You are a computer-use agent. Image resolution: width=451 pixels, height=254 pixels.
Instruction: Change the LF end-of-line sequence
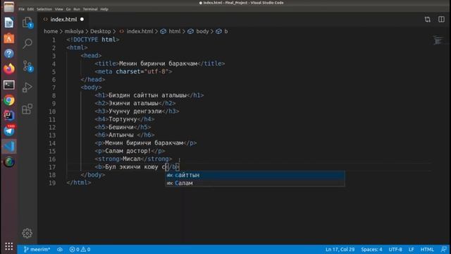[x=411, y=249]
